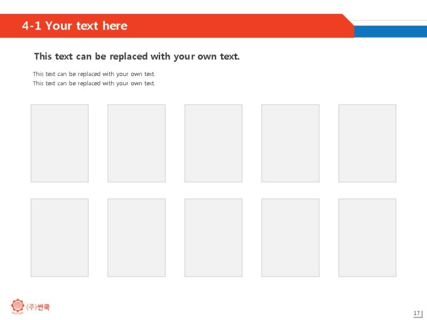Click the fourth placeholder in bottom row
The height and width of the screenshot is (320, 427).
point(290,238)
